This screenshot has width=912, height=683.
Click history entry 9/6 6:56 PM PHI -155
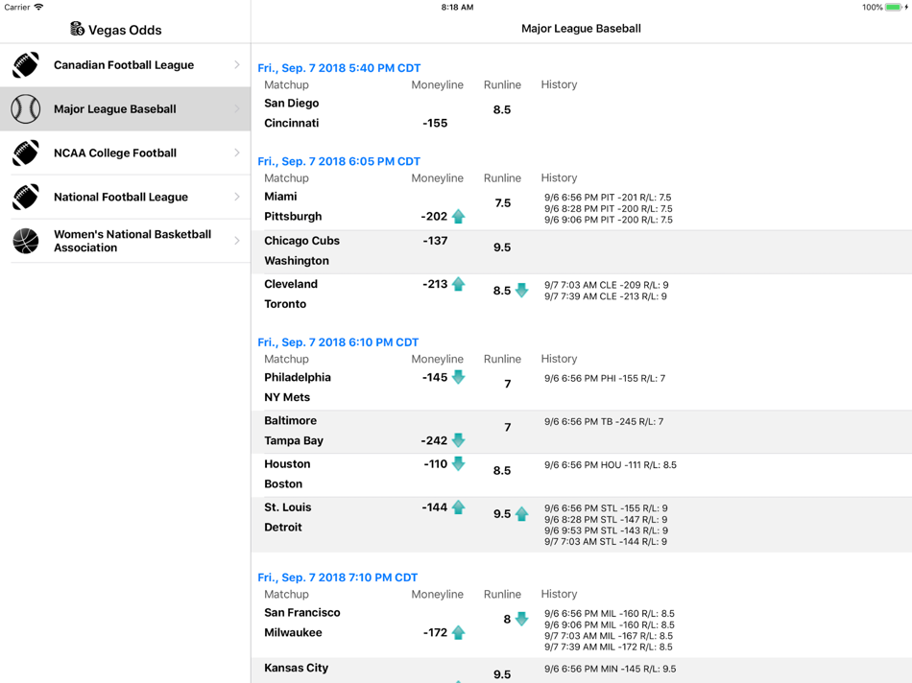pos(605,378)
